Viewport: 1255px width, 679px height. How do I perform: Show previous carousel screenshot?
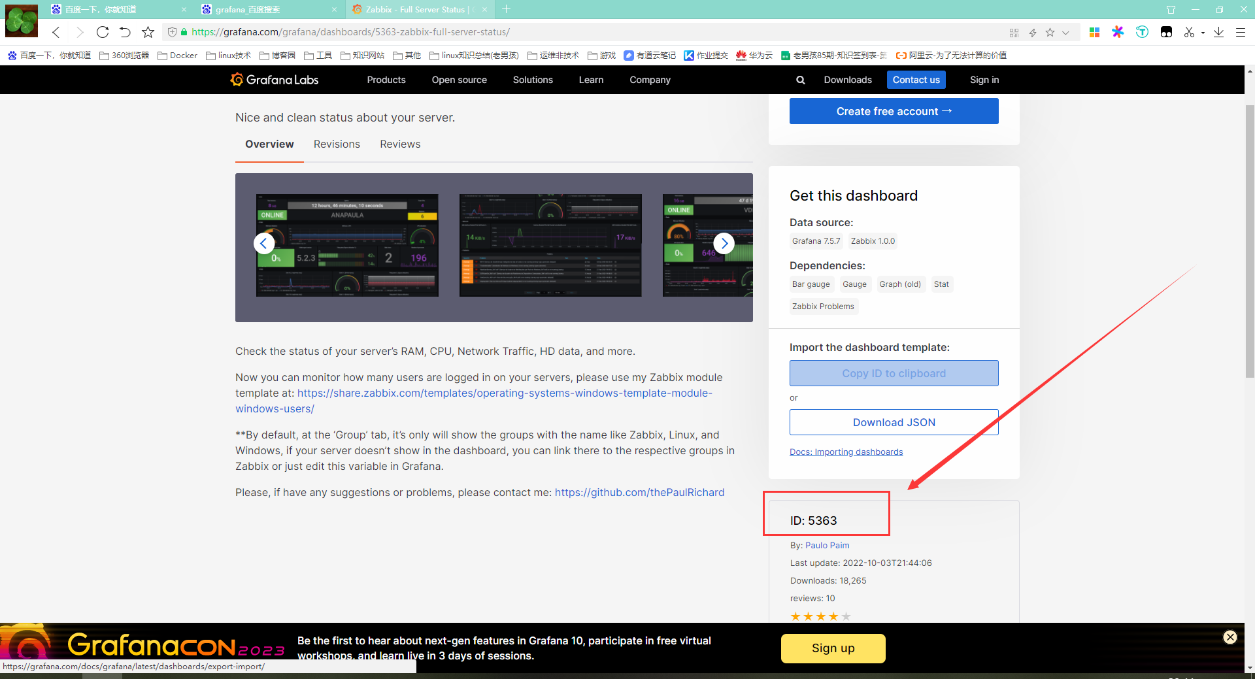pos(263,244)
